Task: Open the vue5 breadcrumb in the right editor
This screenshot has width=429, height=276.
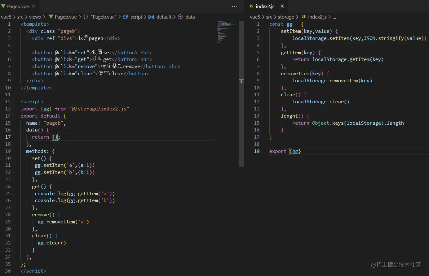Action: click(x=255, y=17)
